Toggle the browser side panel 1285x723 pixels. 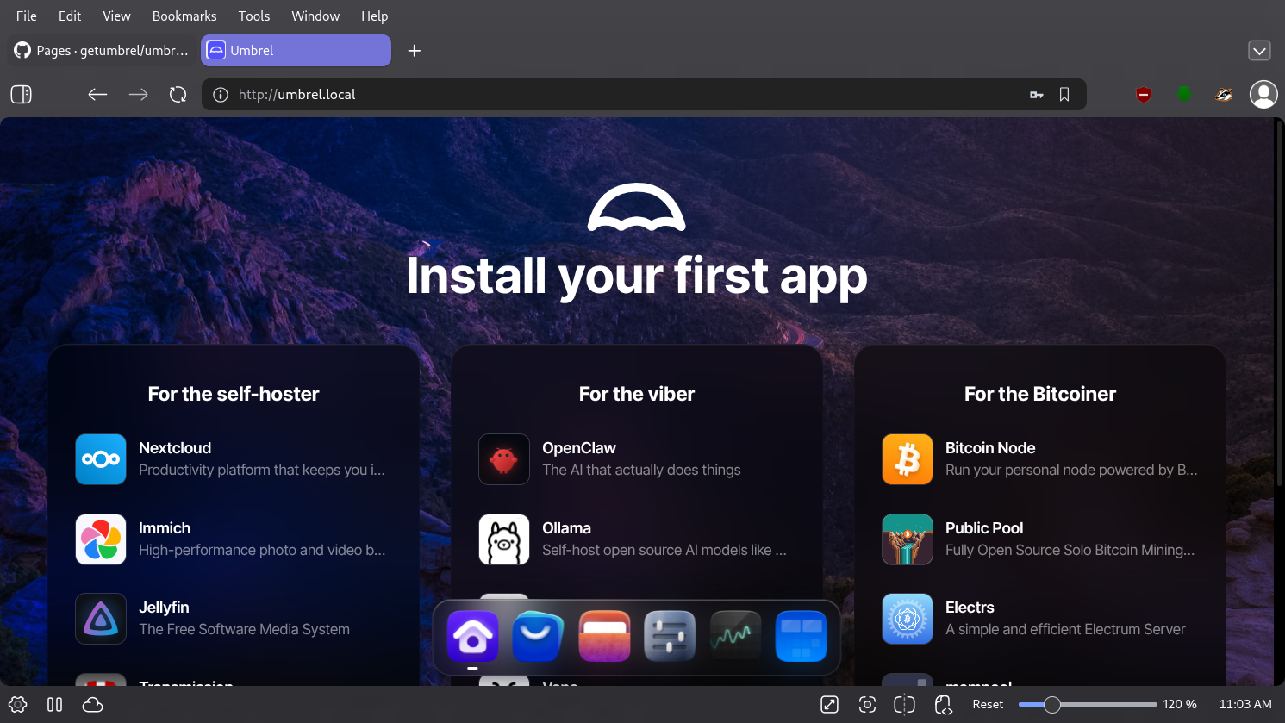pos(22,94)
